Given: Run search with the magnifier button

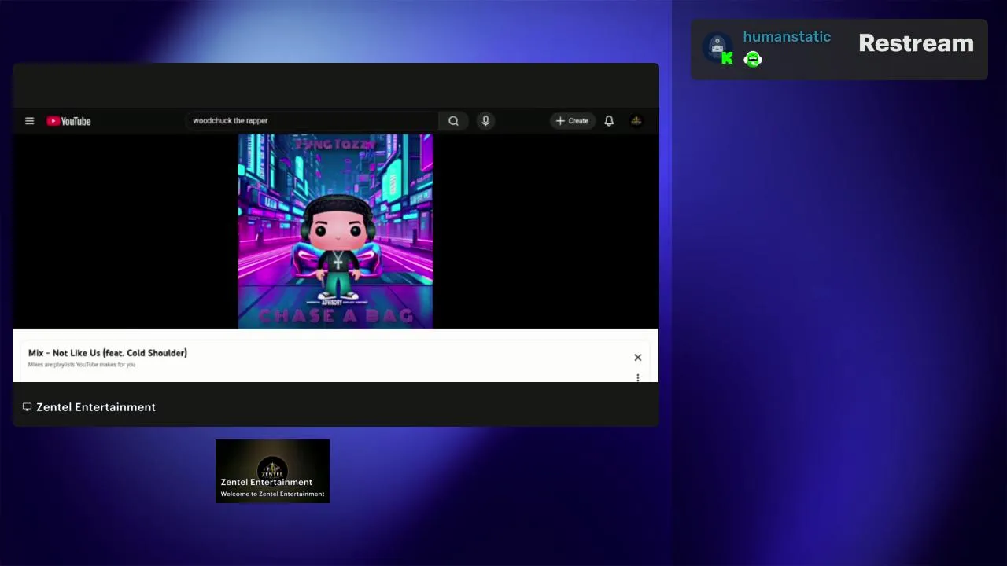Looking at the screenshot, I should pos(453,121).
